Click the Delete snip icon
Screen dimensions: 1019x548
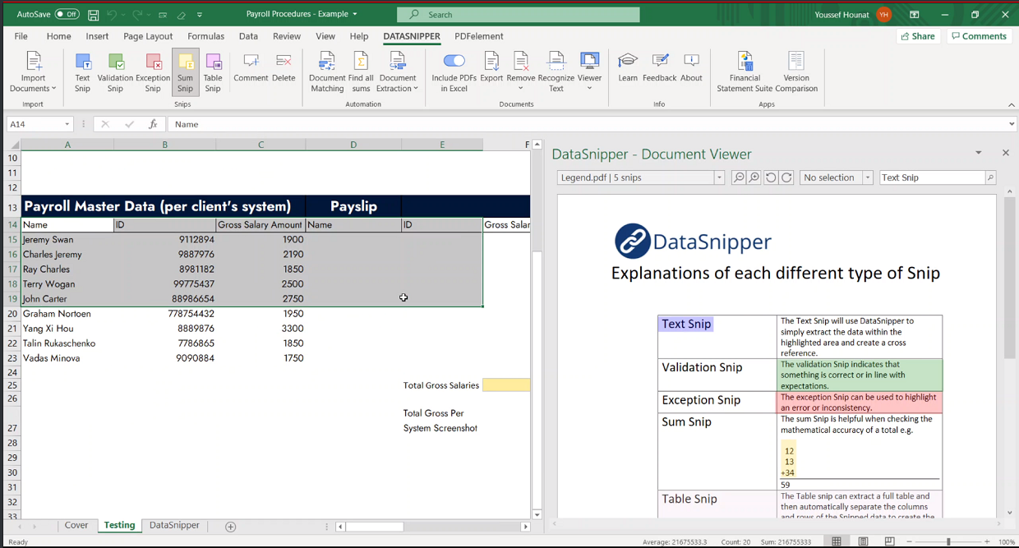pos(284,67)
